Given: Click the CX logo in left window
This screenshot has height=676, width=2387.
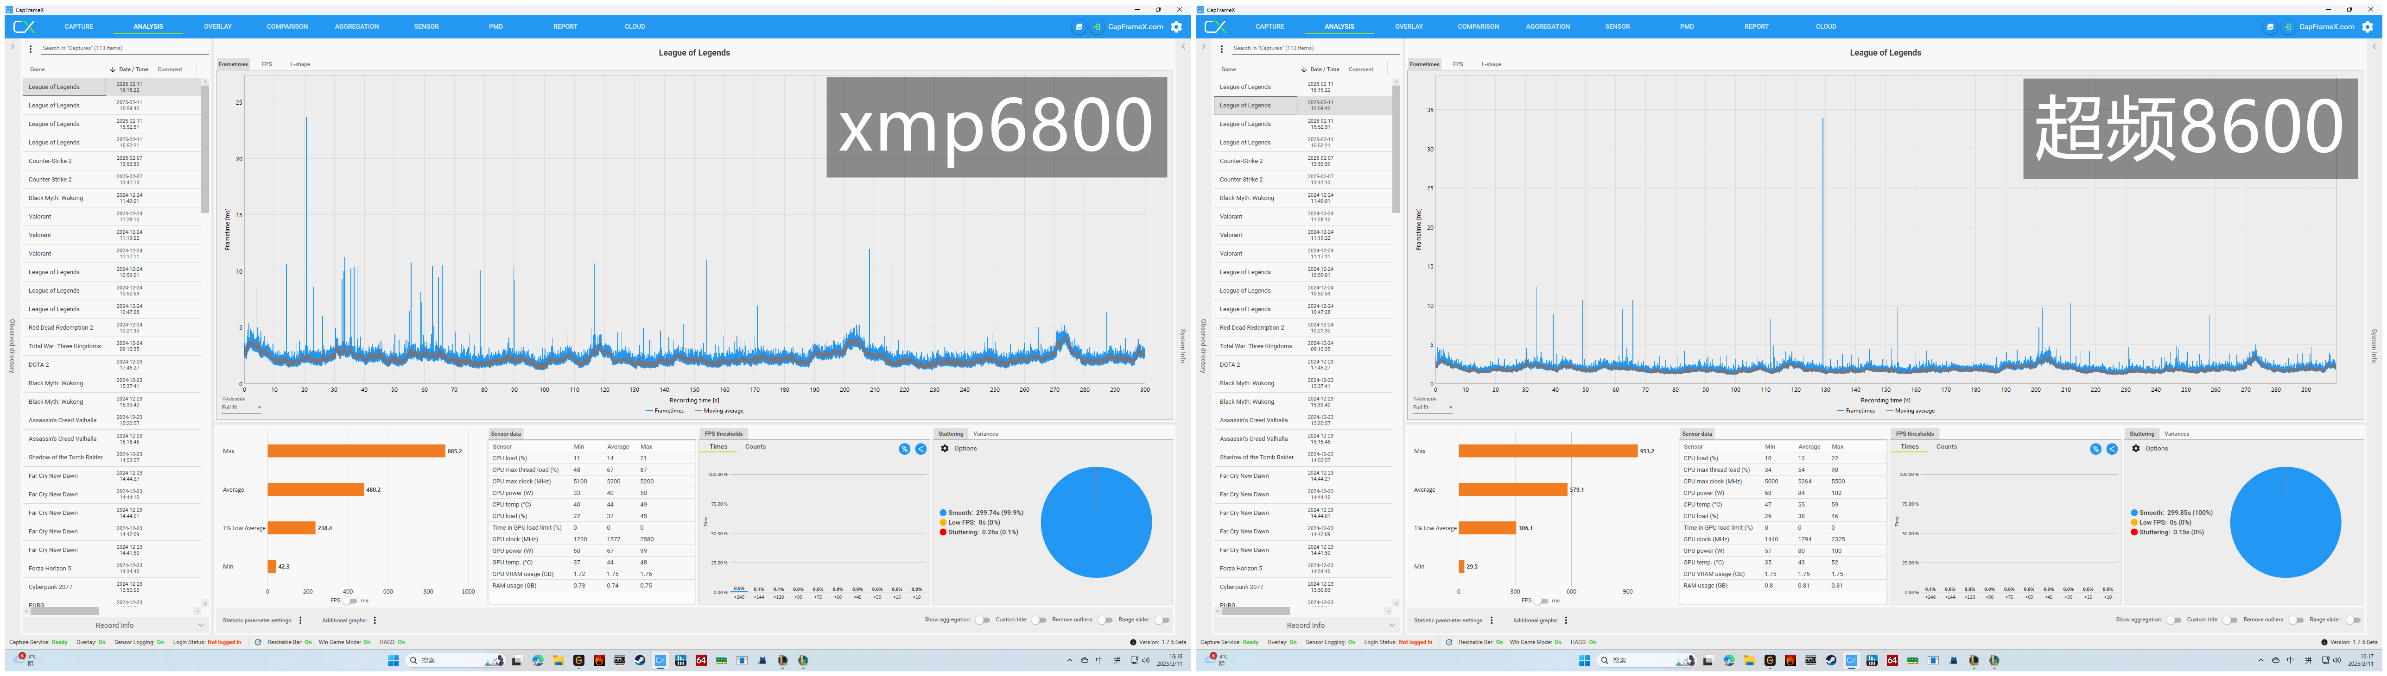Looking at the screenshot, I should click(x=25, y=27).
